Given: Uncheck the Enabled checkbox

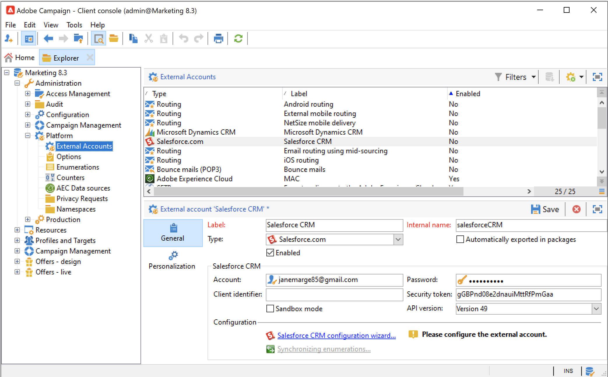Looking at the screenshot, I should pyautogui.click(x=270, y=253).
